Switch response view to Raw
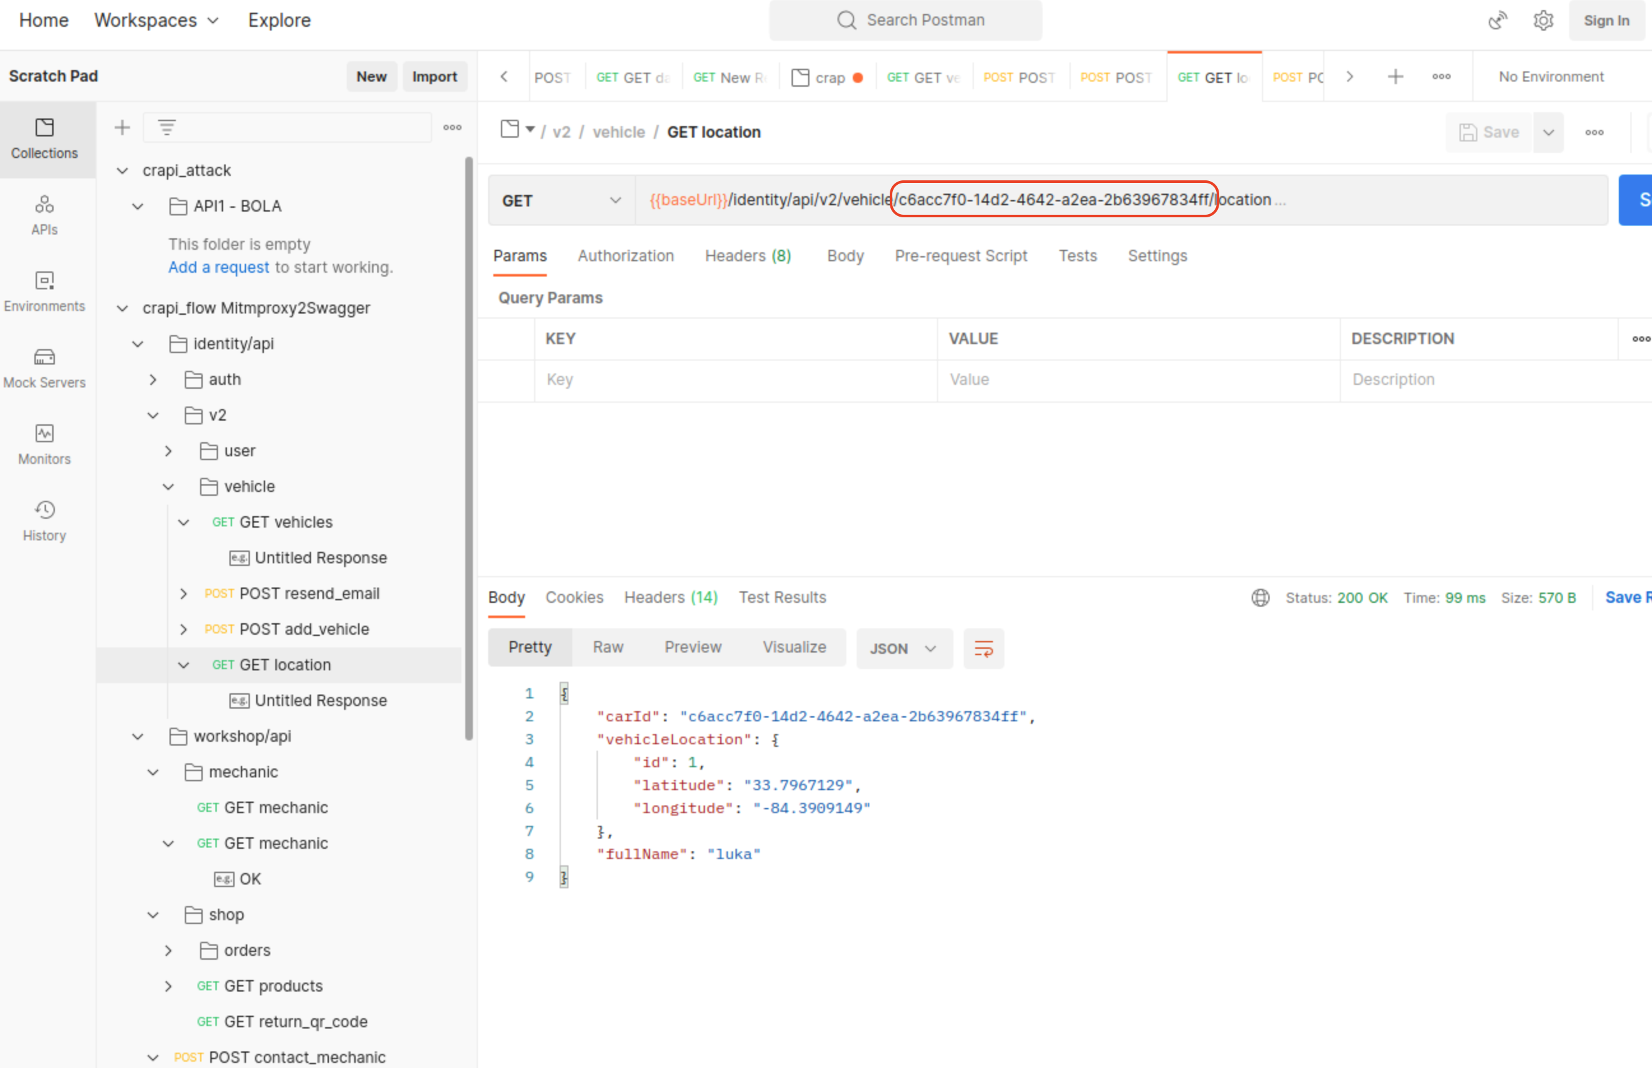 click(607, 647)
